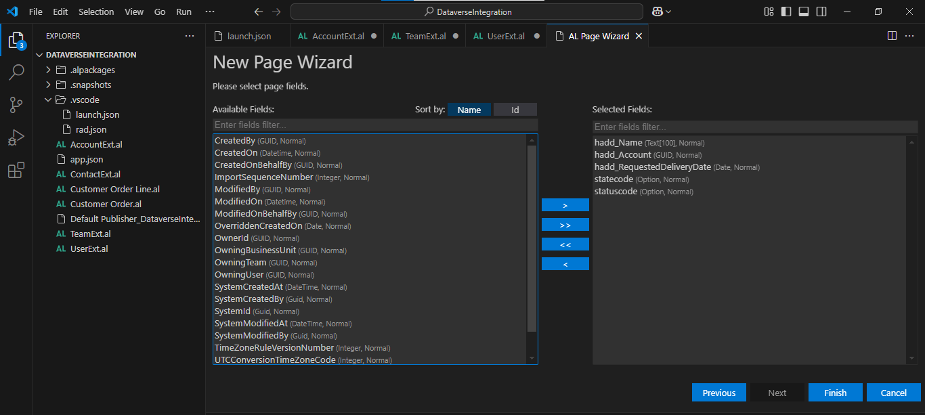The image size is (925, 415).
Task: Open the Search view icon
Action: point(16,72)
